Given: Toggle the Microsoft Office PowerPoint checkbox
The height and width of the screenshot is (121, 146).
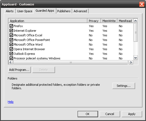Looking at the screenshot, I should click(x=11, y=40).
